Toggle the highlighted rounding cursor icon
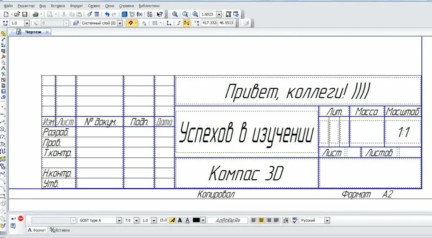Screen dimensions: 432x238 186,23
